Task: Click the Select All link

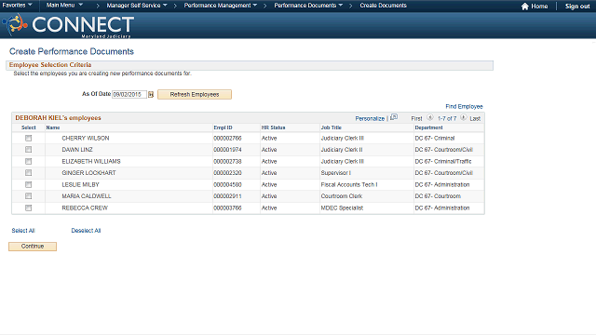Action: click(22, 231)
